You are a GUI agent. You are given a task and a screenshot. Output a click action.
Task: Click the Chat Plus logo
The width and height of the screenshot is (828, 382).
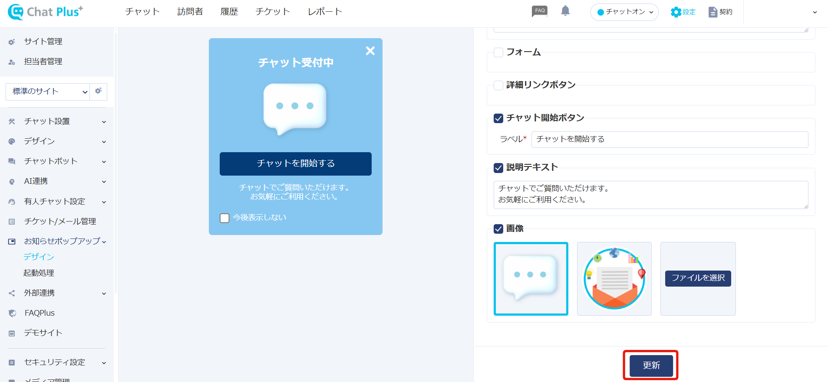point(45,12)
